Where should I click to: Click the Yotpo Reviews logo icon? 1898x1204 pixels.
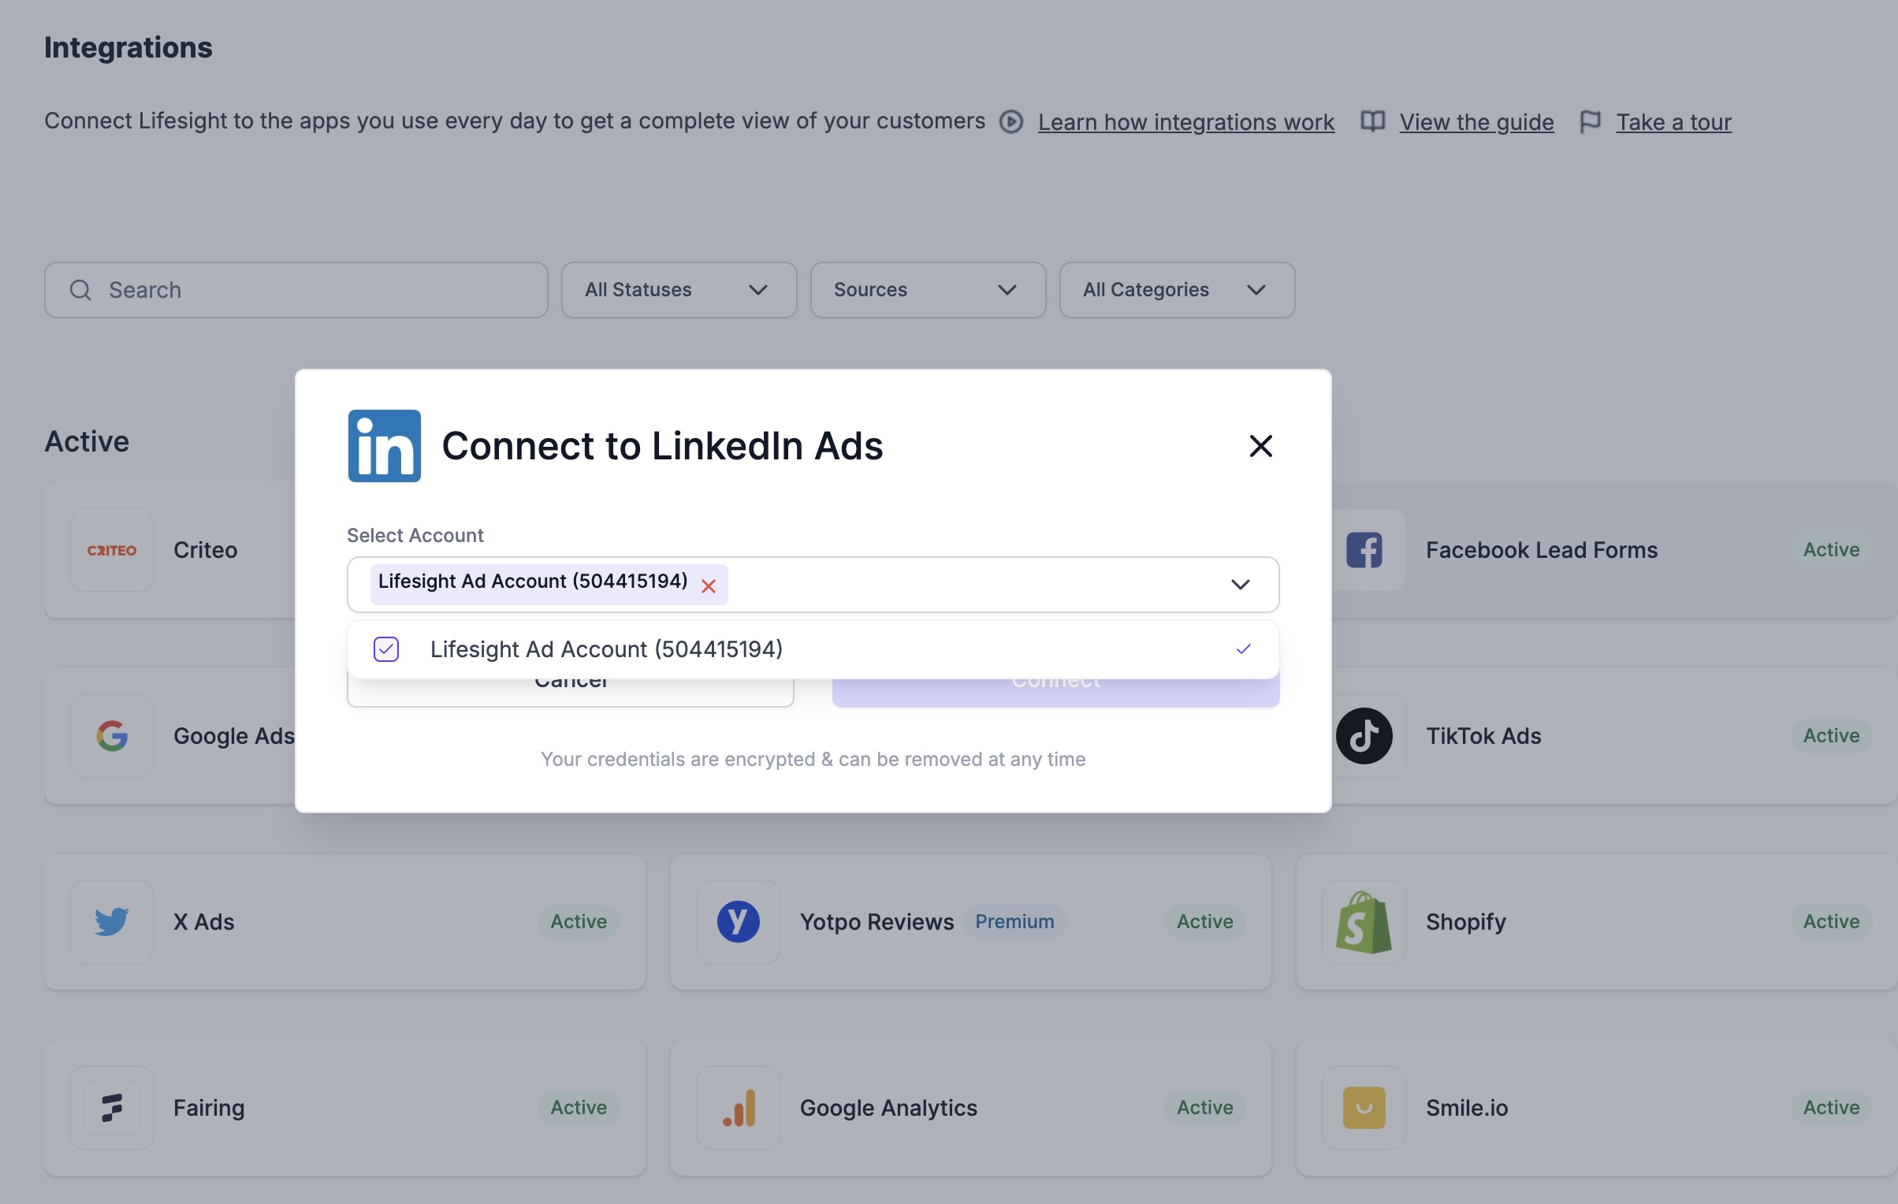[738, 921]
